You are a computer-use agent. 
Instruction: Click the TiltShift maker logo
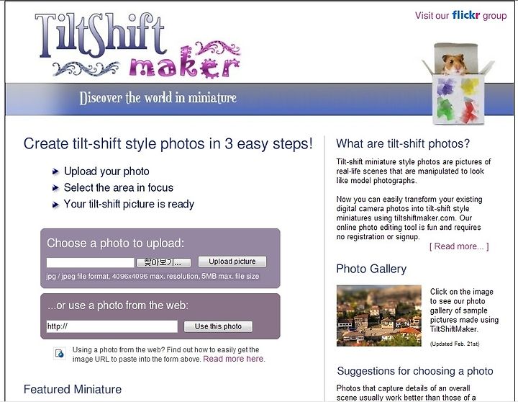tap(137, 45)
